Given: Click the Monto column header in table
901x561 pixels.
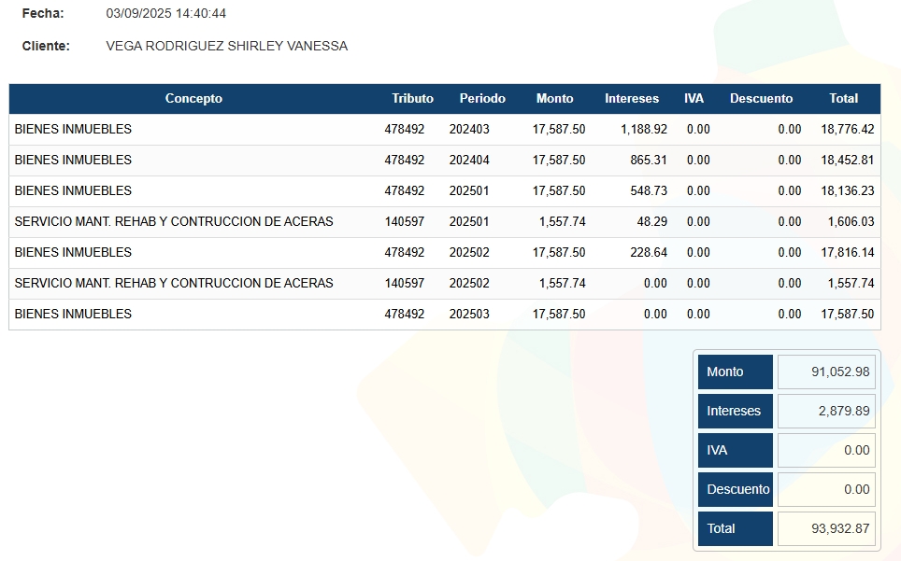Looking at the screenshot, I should [554, 98].
